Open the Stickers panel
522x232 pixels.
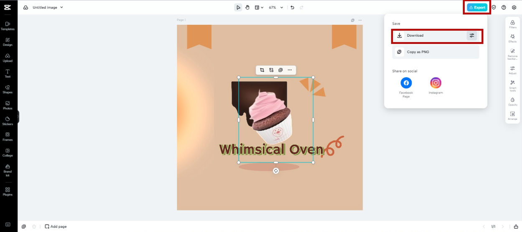[8, 121]
